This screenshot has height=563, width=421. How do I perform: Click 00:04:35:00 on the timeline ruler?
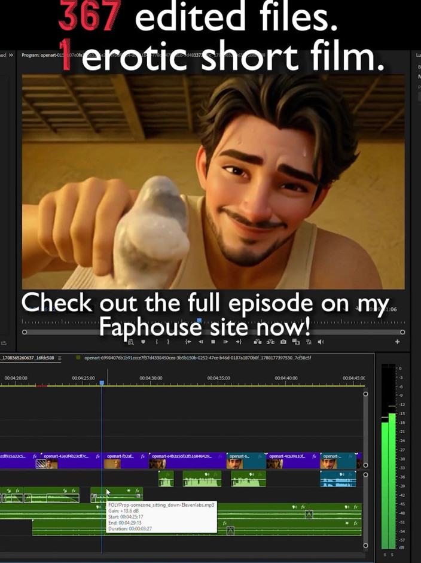point(219,378)
